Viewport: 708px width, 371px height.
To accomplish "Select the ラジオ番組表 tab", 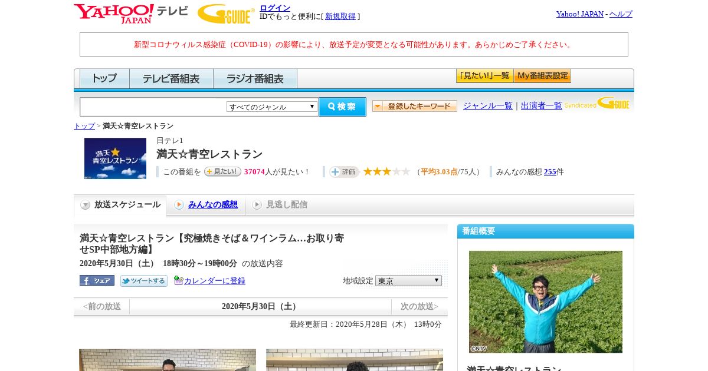I will [255, 78].
